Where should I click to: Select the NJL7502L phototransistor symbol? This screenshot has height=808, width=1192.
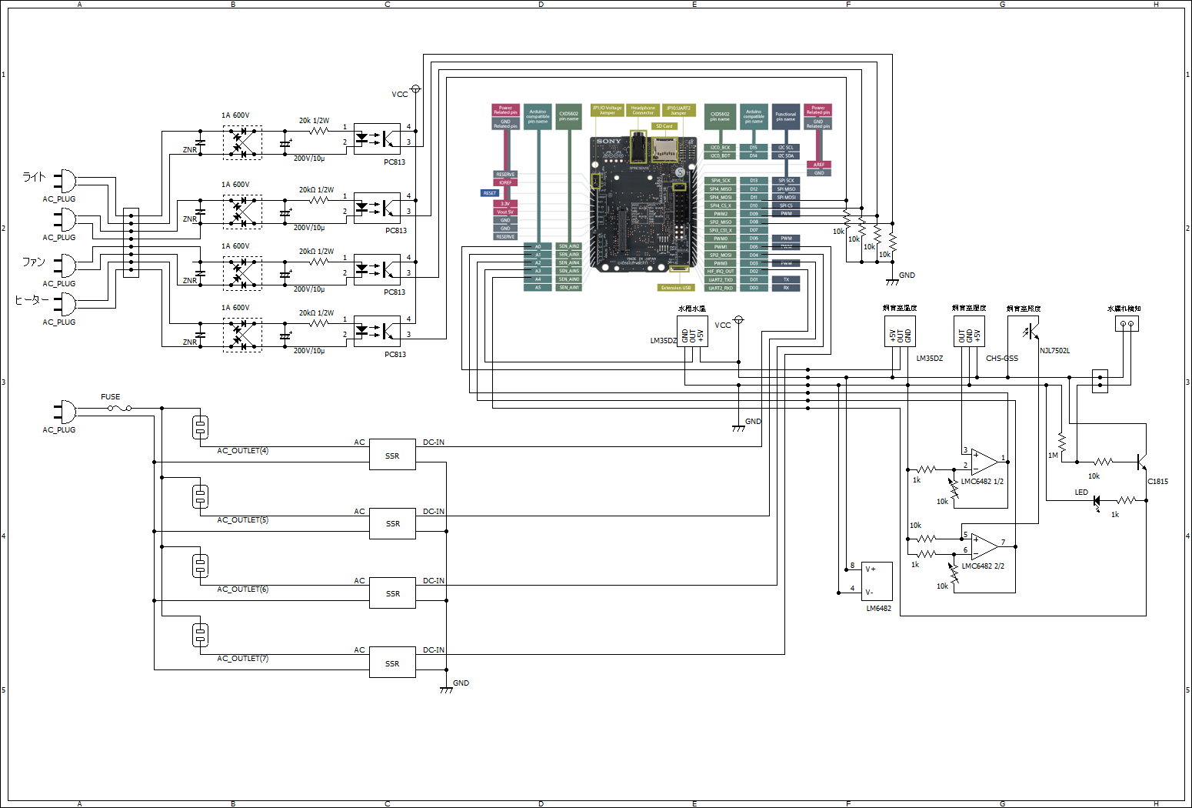pyautogui.click(x=1031, y=332)
